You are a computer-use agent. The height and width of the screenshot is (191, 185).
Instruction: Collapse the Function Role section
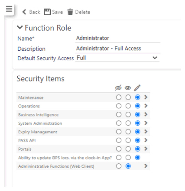tap(20, 27)
